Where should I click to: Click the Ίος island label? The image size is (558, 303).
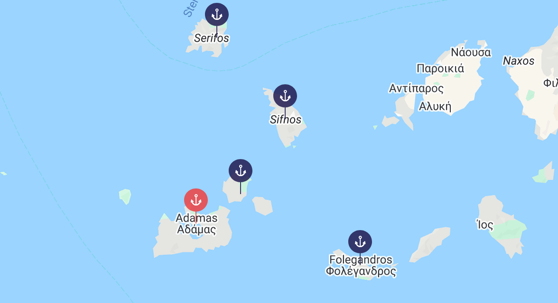click(485, 225)
